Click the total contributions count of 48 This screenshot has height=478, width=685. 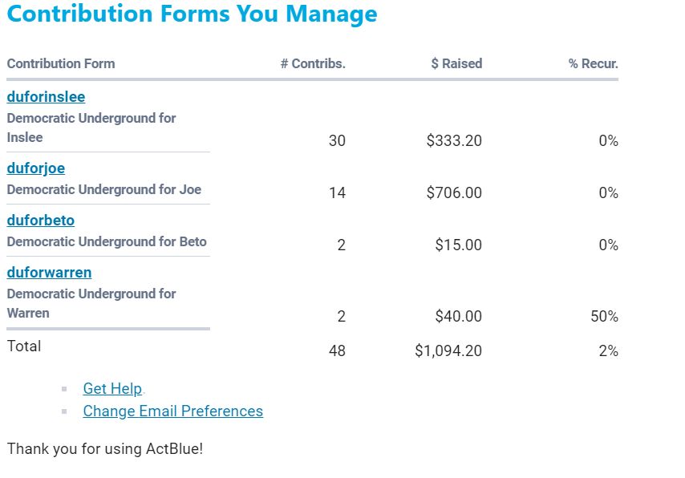[337, 351]
